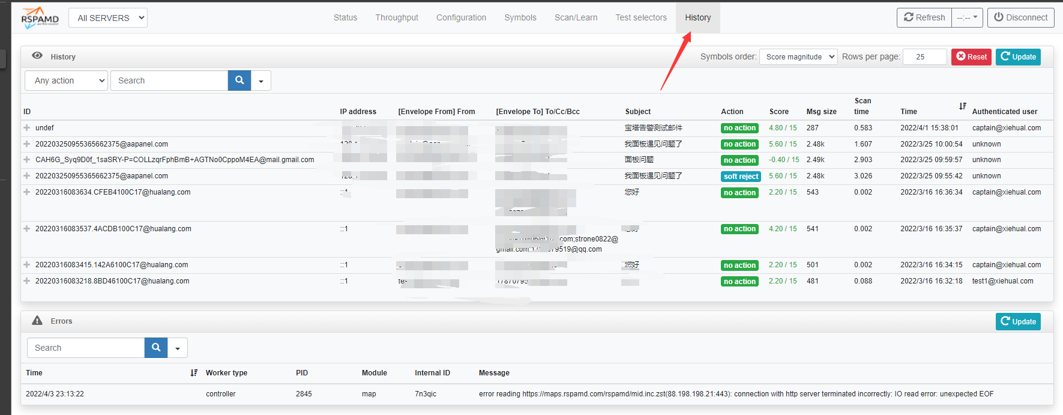Click the Module column header in Errors

375,373
